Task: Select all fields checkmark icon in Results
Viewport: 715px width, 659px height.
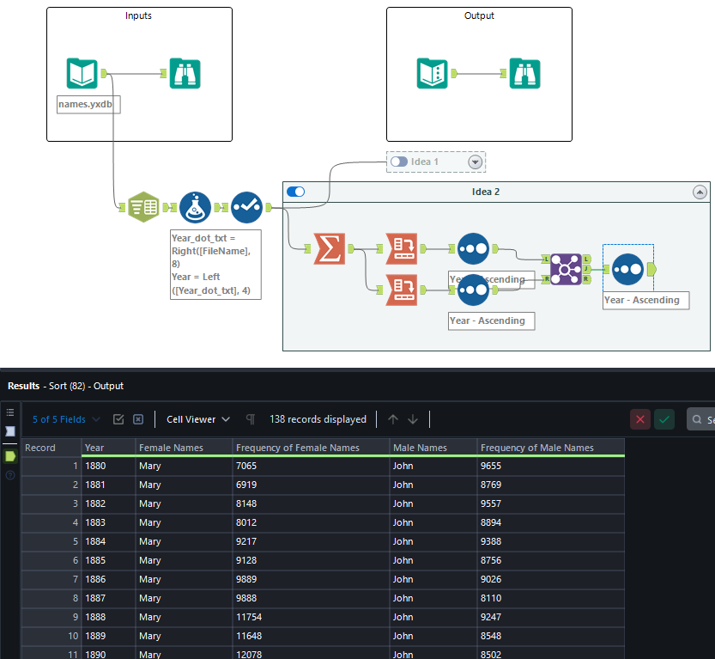Action: pyautogui.click(x=118, y=419)
